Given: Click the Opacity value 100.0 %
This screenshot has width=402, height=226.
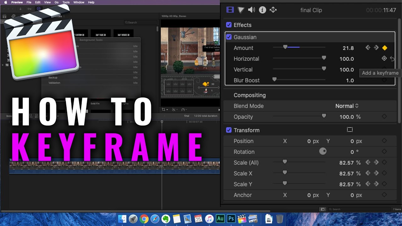Looking at the screenshot, I should pyautogui.click(x=350, y=117).
